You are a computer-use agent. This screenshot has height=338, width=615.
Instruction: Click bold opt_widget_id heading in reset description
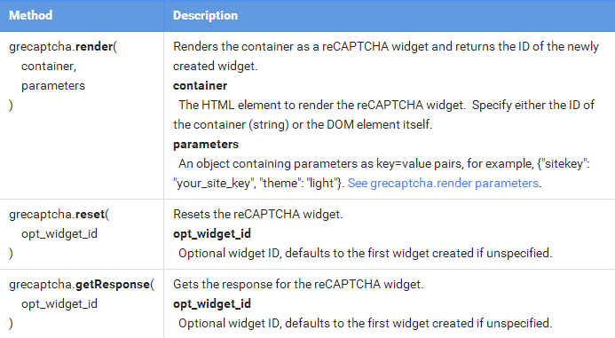click(x=212, y=234)
